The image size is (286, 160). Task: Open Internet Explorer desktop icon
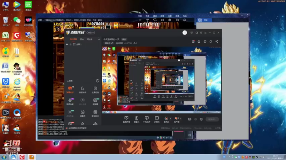[x=17, y=85]
